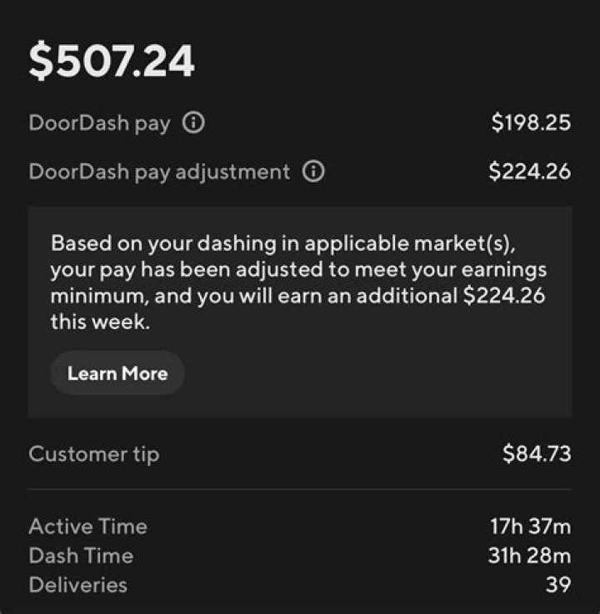Screen dimensions: 600x614
Task: Click the Active Time label
Action: coord(87,527)
